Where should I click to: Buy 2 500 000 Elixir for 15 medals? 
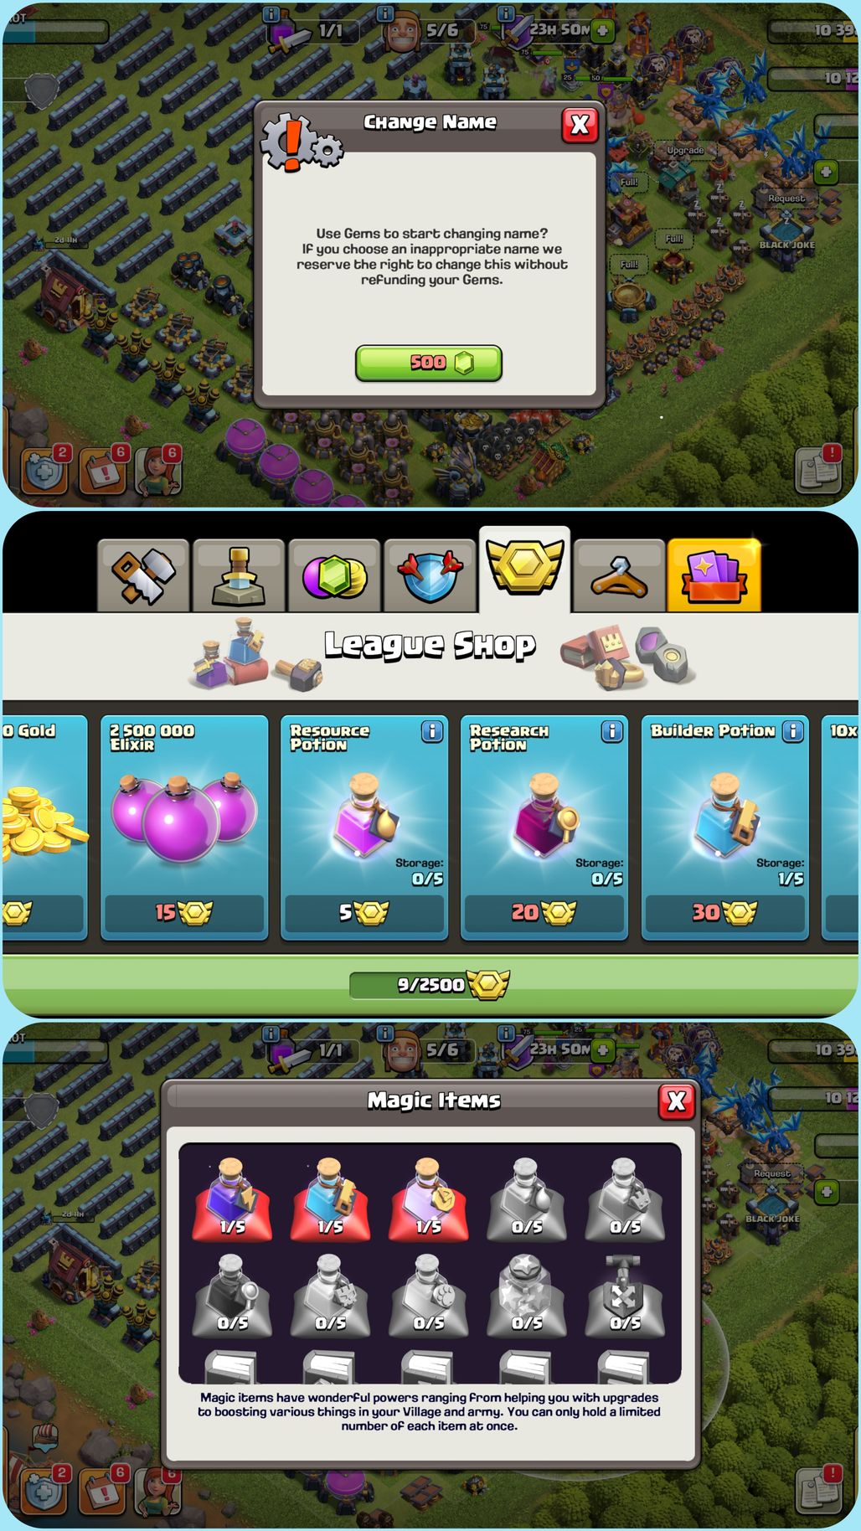coord(184,913)
